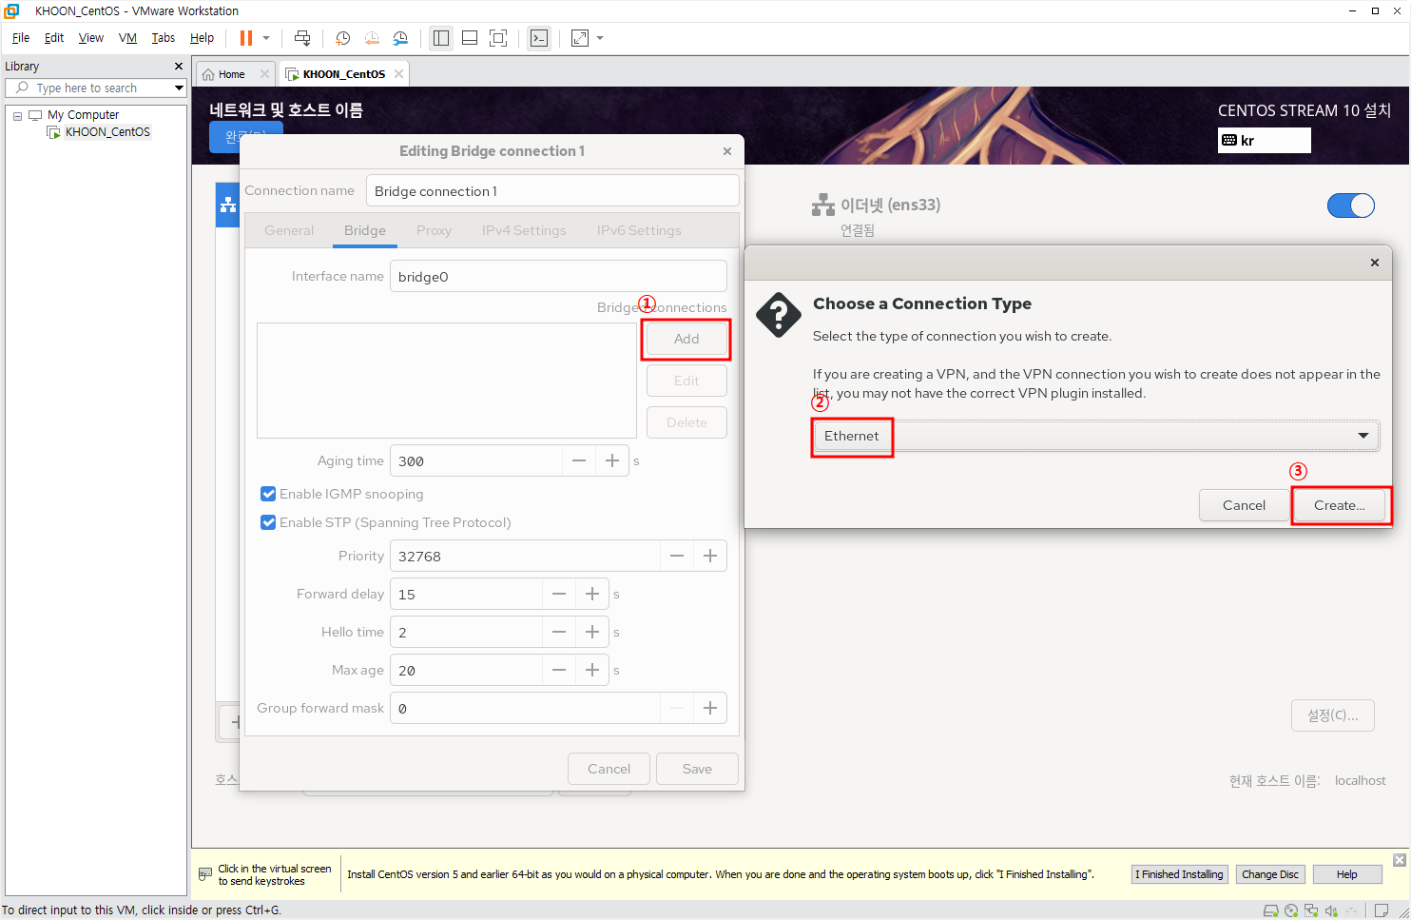Image resolution: width=1411 pixels, height=920 pixels.
Task: Take a snapshot of the virtual machine
Action: [343, 38]
